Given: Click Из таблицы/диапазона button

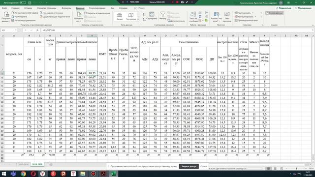Looking at the screenshot, I should click(x=24, y=21).
